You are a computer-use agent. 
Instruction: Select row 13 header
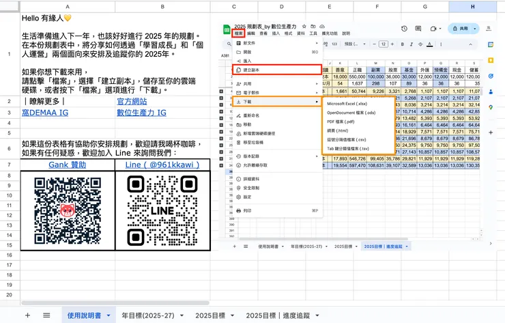click(10, 225)
